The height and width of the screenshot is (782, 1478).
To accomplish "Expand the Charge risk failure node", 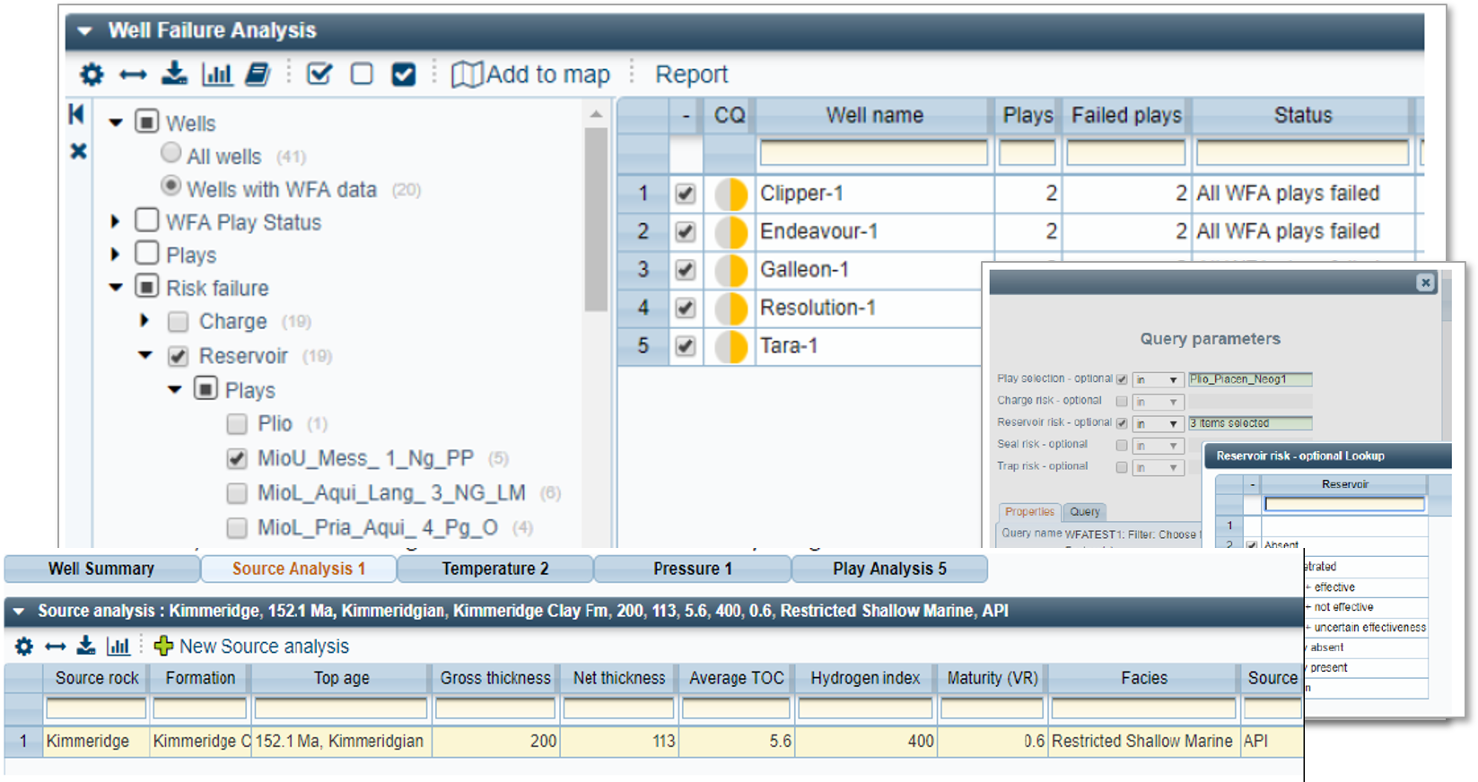I will pos(144,320).
